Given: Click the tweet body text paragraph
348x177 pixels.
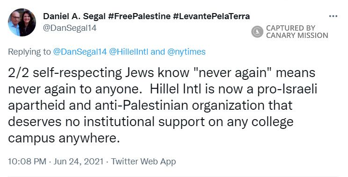Looking at the screenshot, I should [162, 106].
